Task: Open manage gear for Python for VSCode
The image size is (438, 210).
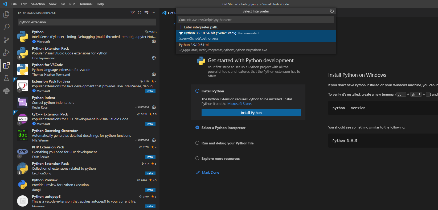Action: pos(154,74)
